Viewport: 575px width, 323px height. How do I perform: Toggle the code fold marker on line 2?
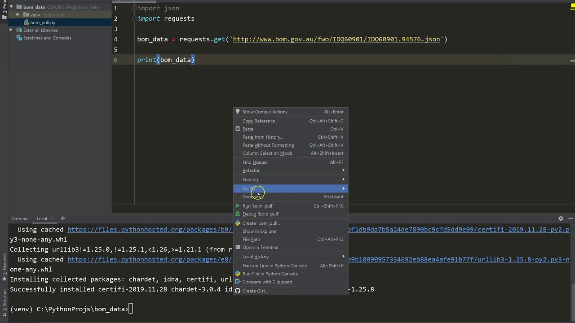(134, 18)
